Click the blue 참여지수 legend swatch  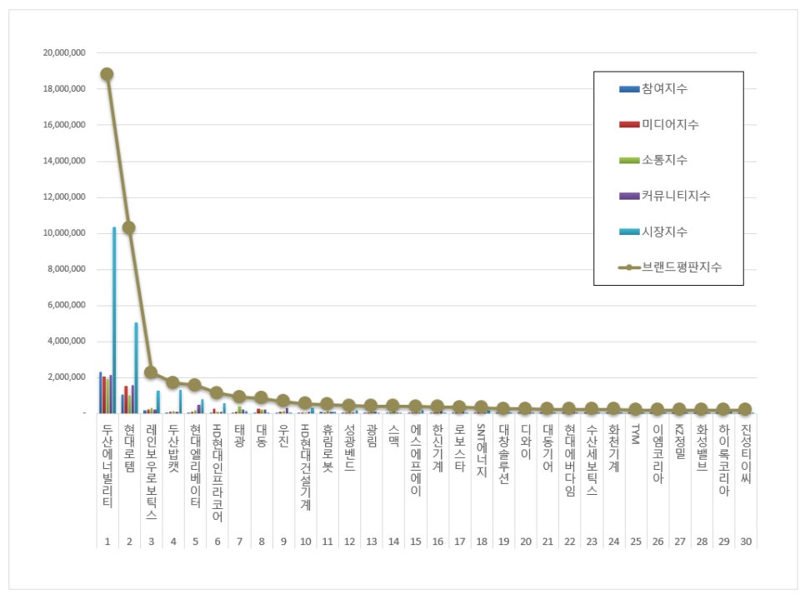tap(629, 89)
